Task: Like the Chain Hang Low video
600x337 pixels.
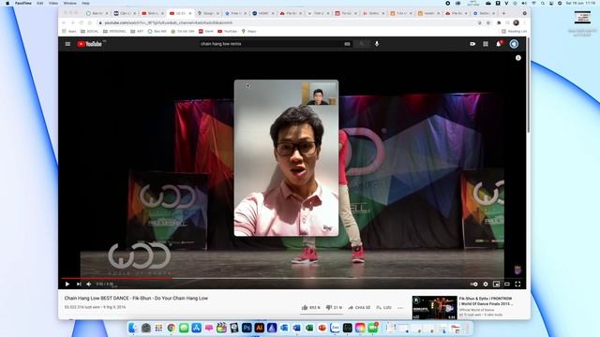Action: [310, 308]
